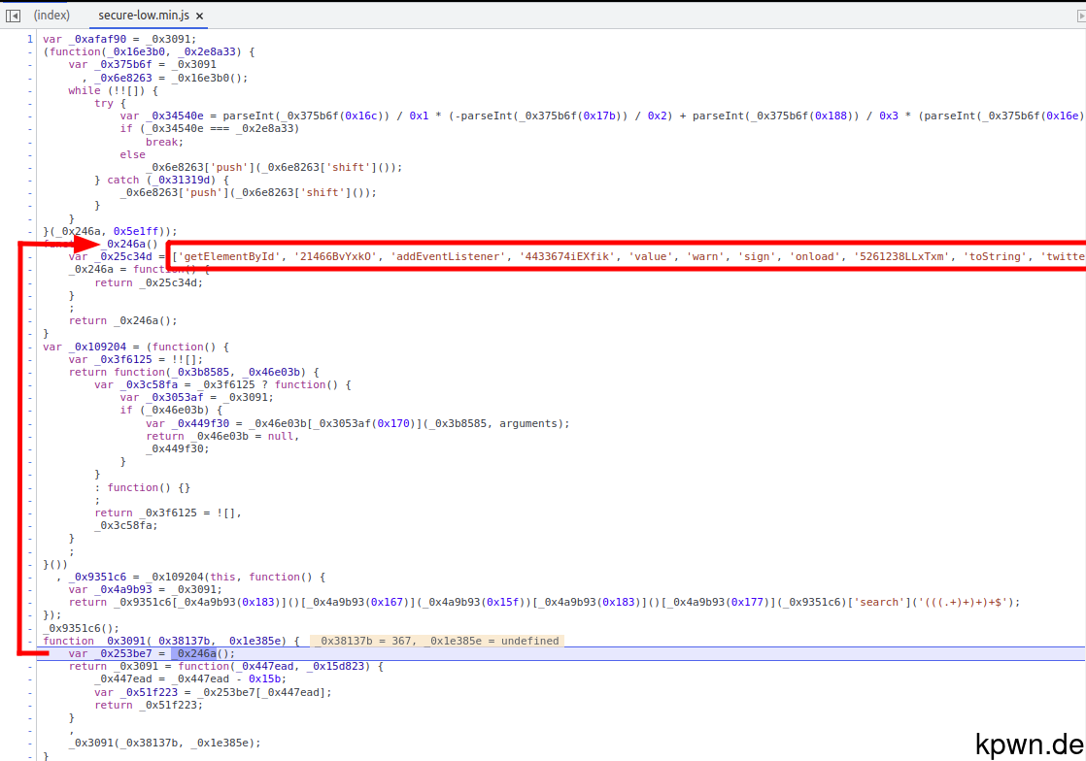This screenshot has width=1086, height=761.
Task: Close the secure-low.min.js tab
Action: tap(199, 16)
